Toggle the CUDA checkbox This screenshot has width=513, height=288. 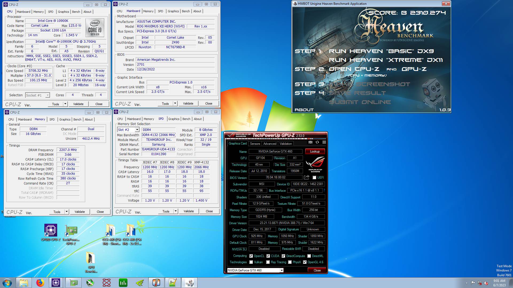pyautogui.click(x=268, y=256)
